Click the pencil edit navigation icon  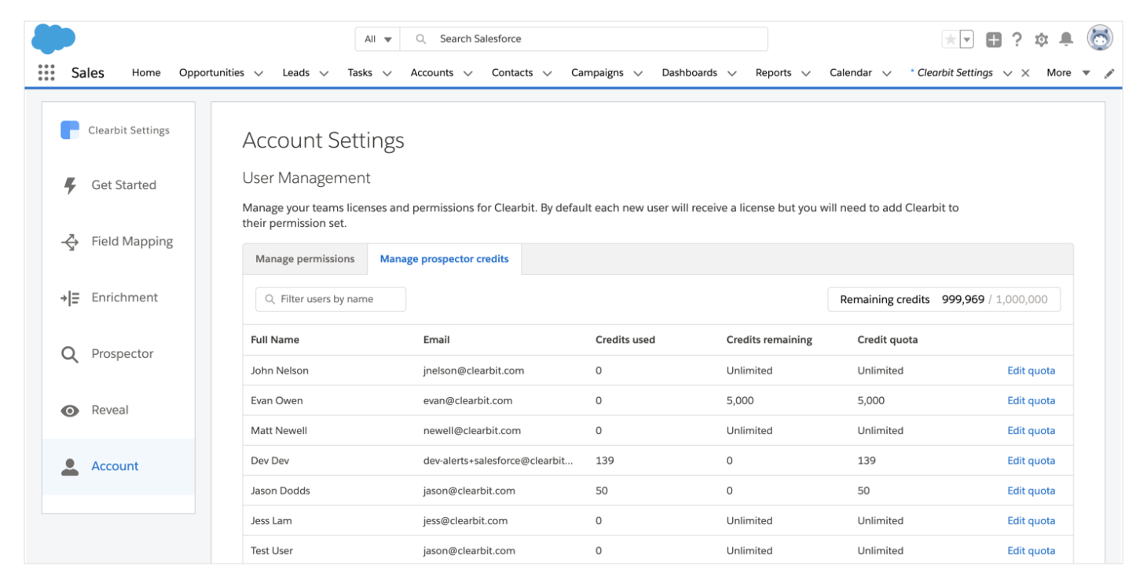[1109, 73]
